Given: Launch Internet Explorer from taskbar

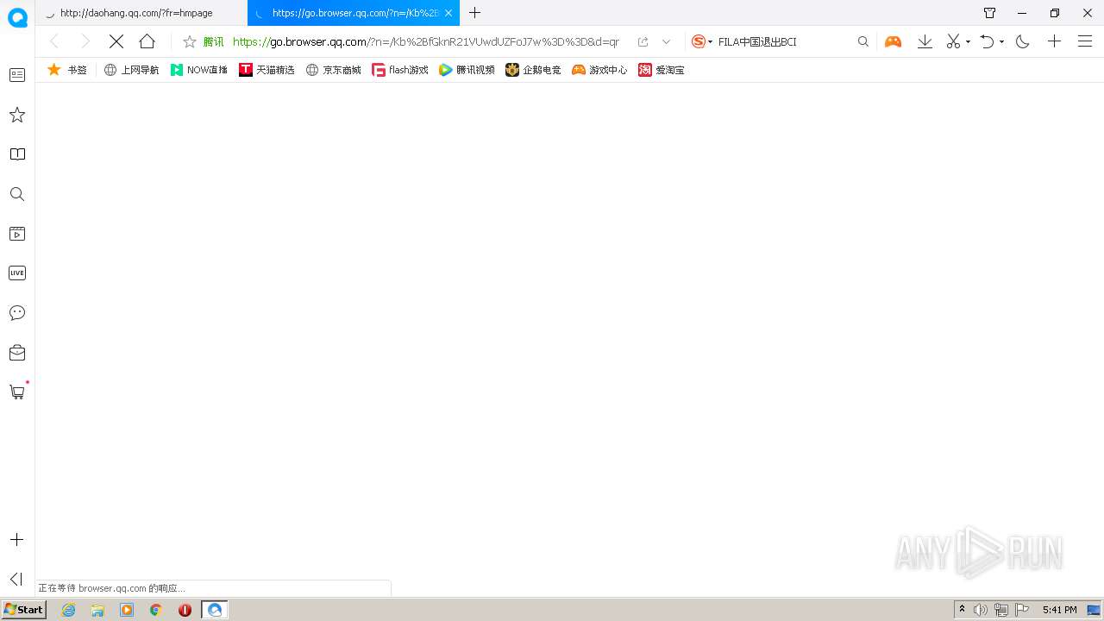Looking at the screenshot, I should tap(68, 610).
